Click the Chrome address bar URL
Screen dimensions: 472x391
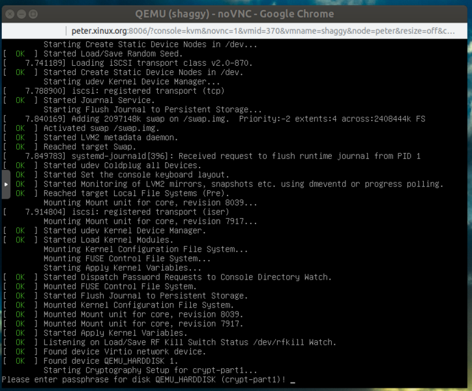261,31
